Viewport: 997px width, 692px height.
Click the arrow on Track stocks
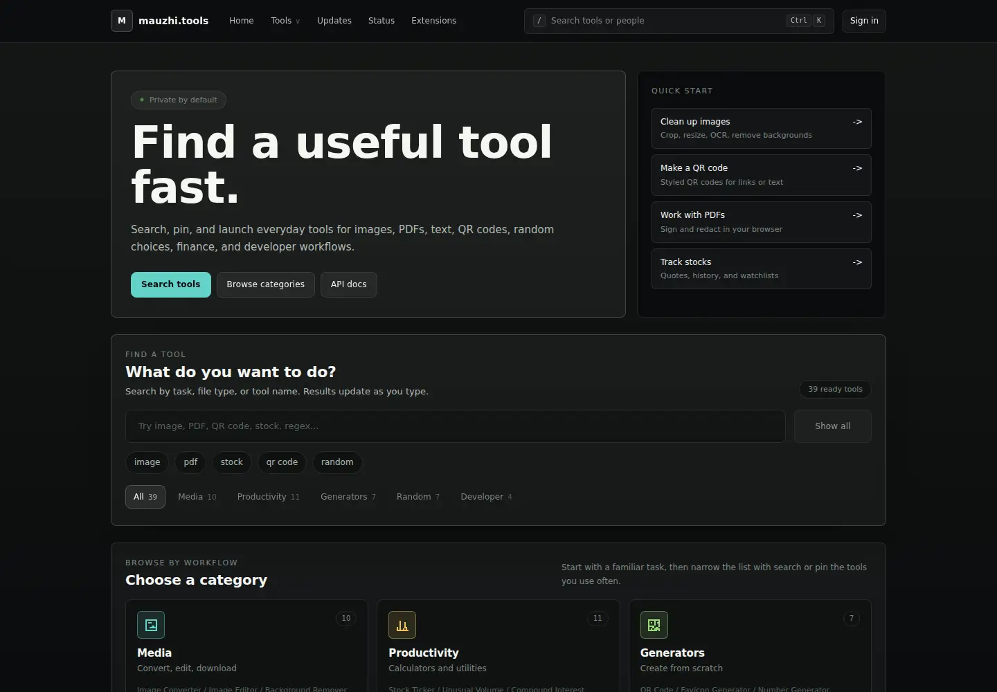tap(857, 262)
